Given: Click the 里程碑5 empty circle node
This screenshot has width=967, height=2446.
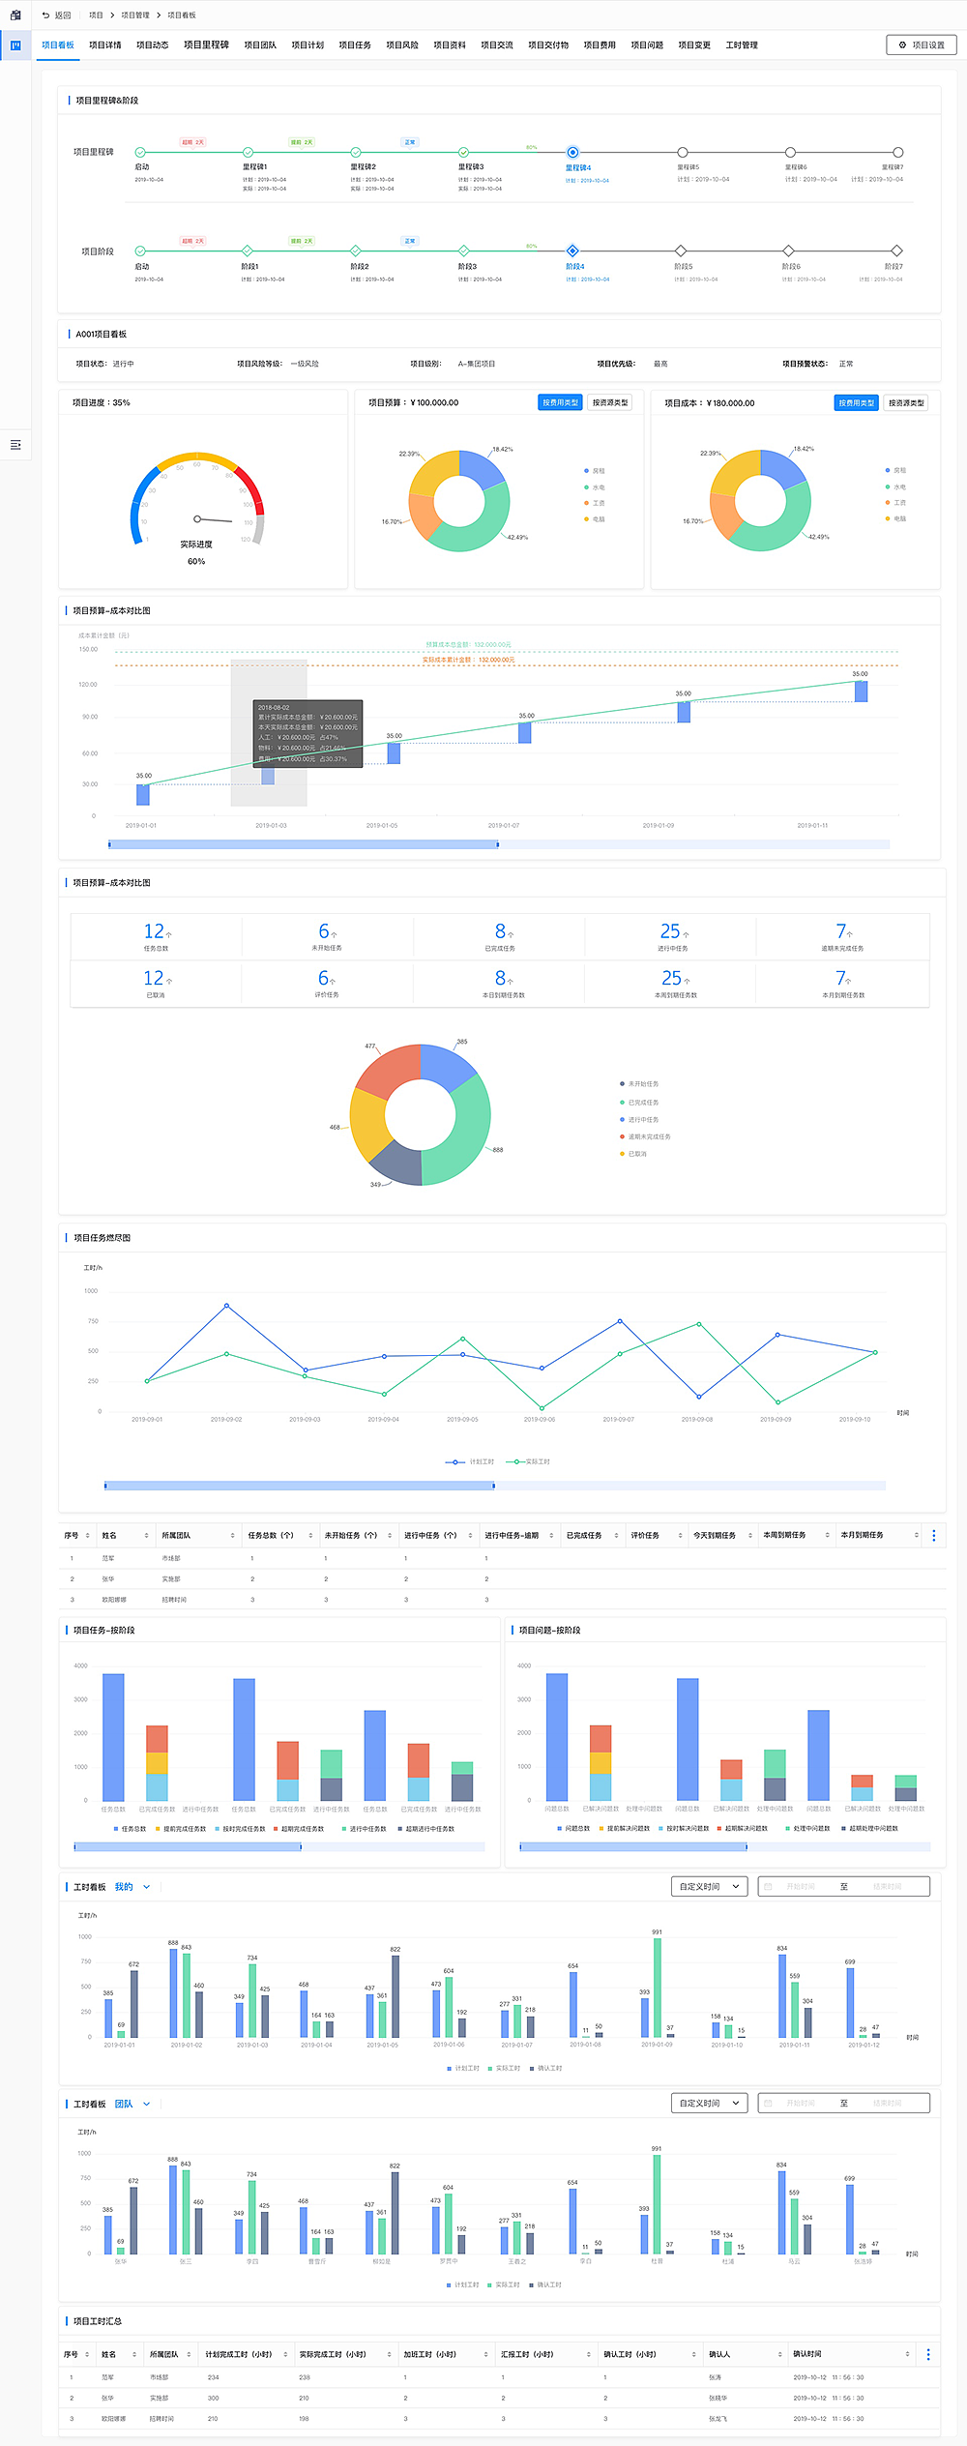Looking at the screenshot, I should coord(683,153).
